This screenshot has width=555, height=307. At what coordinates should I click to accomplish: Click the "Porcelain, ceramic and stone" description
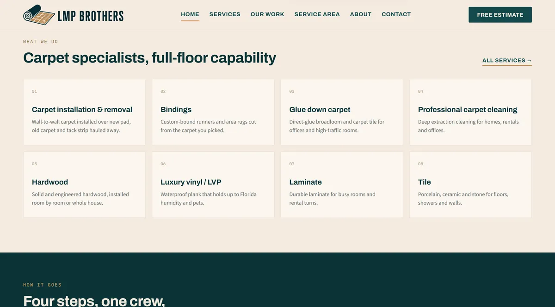coord(463,199)
